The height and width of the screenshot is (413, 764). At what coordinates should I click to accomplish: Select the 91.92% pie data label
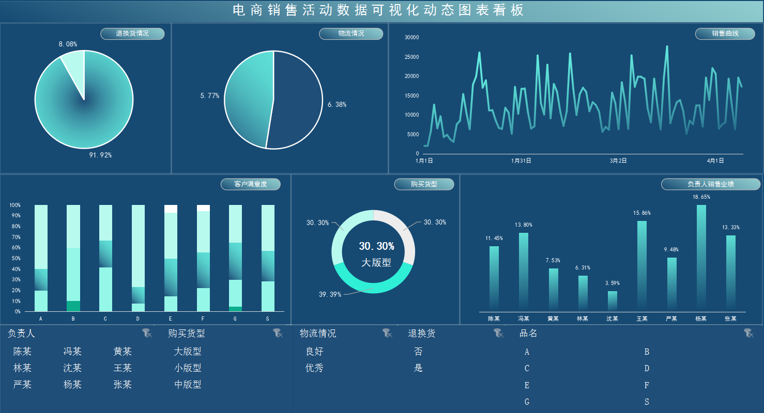[x=100, y=155]
